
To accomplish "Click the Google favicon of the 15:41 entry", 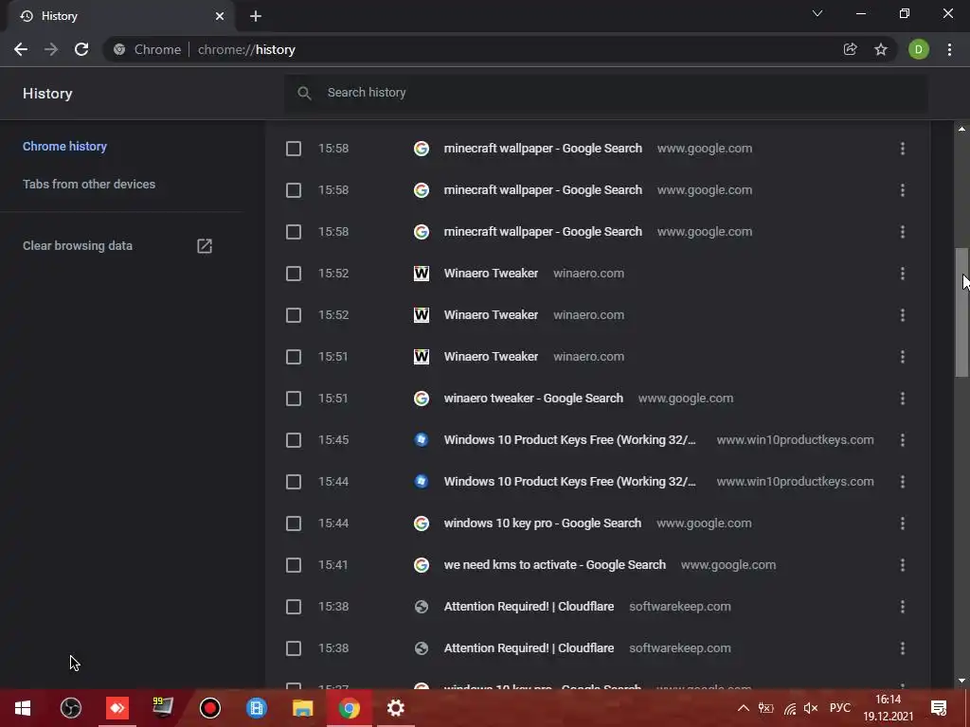I will pos(422,565).
